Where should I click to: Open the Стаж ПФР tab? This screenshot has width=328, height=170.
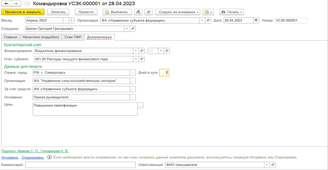coord(73,37)
